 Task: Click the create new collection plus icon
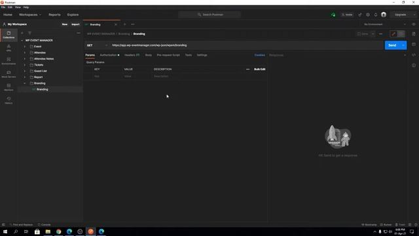22,33
